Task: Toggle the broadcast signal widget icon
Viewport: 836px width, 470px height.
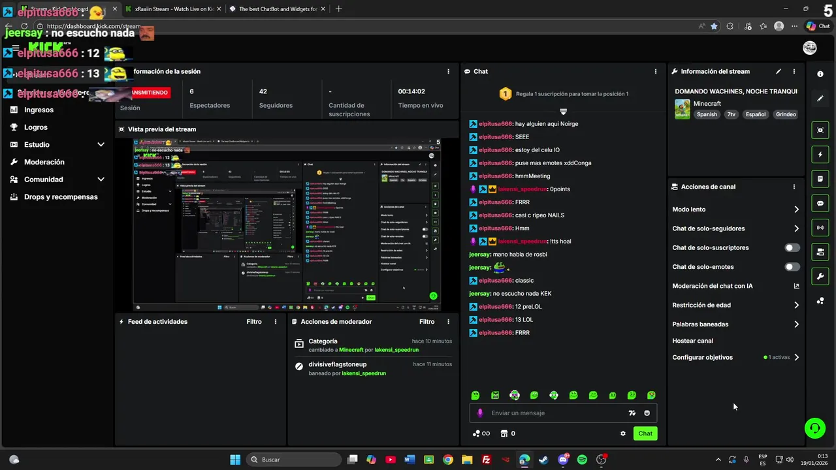Action: [x=820, y=227]
